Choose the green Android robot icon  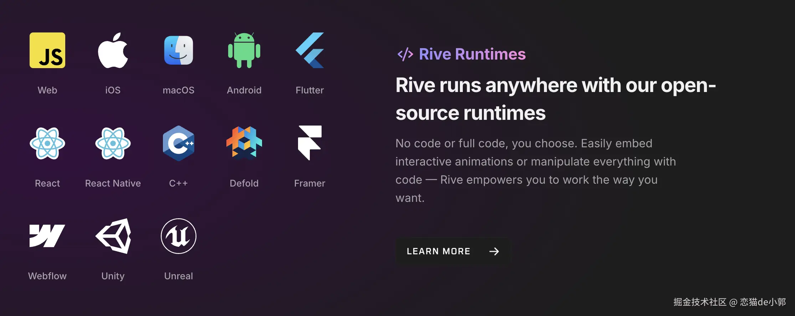pos(244,50)
